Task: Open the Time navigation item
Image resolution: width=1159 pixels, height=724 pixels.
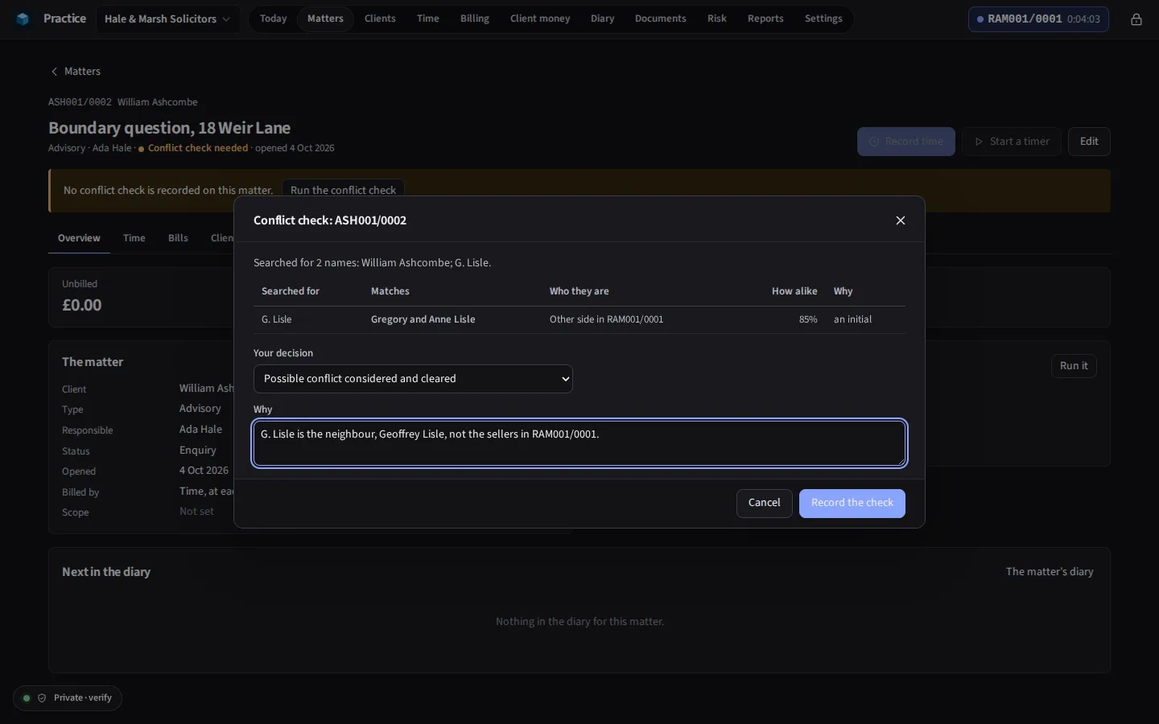Action: pos(428,19)
